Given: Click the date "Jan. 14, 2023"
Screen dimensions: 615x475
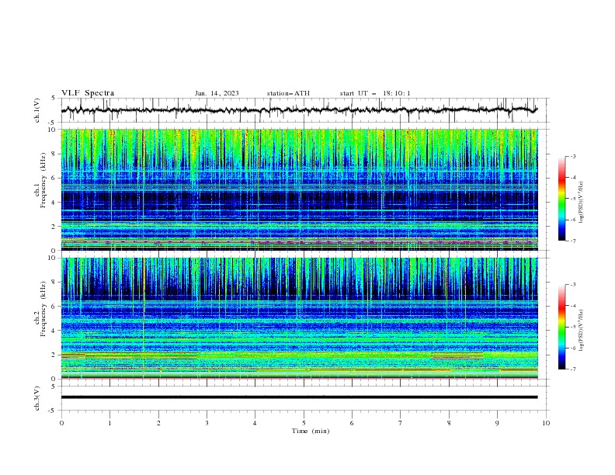Looking at the screenshot, I should coord(217,93).
